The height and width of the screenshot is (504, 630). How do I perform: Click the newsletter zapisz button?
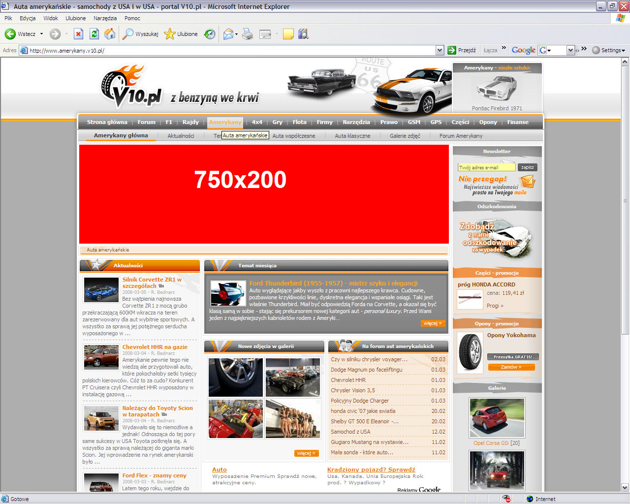pyautogui.click(x=528, y=167)
